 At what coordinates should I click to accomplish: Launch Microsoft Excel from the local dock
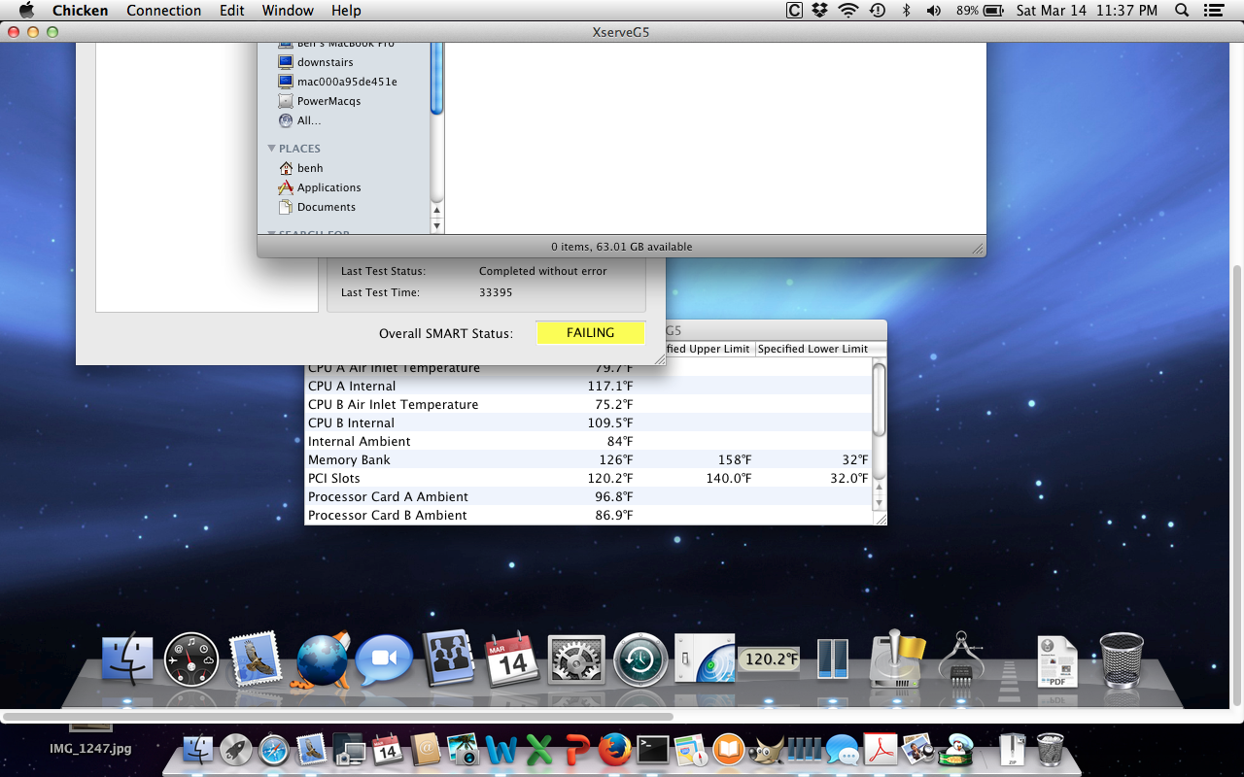(x=539, y=749)
